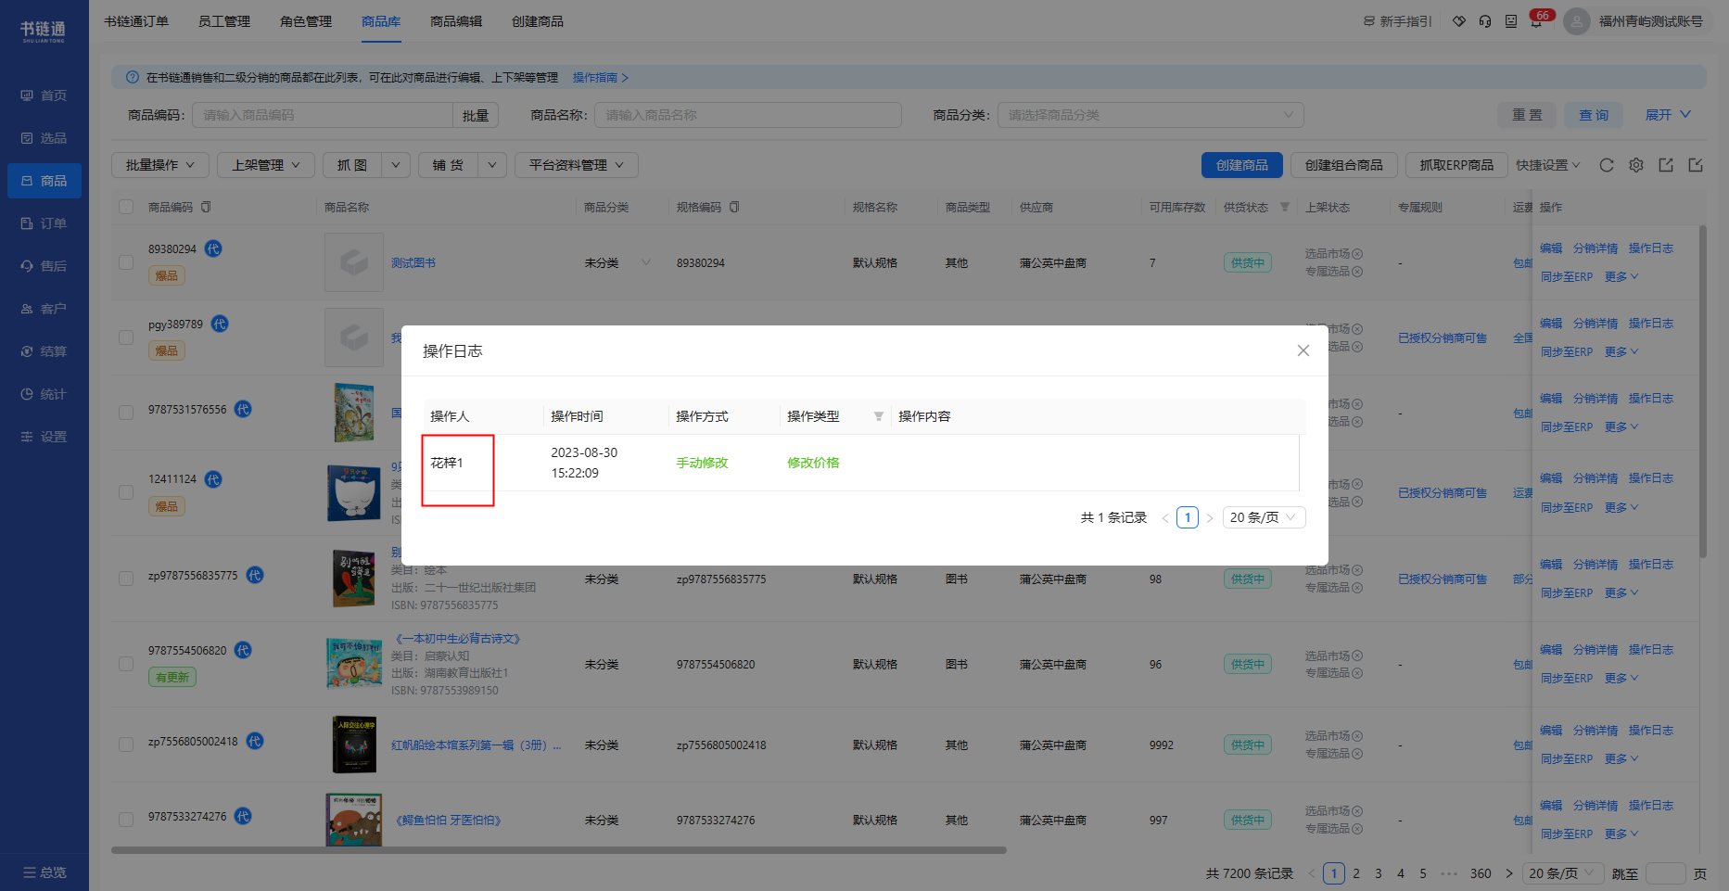The height and width of the screenshot is (891, 1729).
Task: Focus the 商品编码 input field
Action: coord(323,115)
